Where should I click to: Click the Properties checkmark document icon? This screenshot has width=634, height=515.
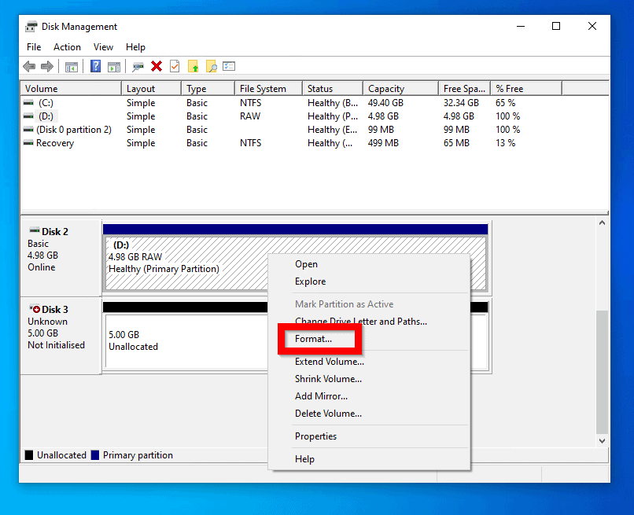(x=173, y=66)
